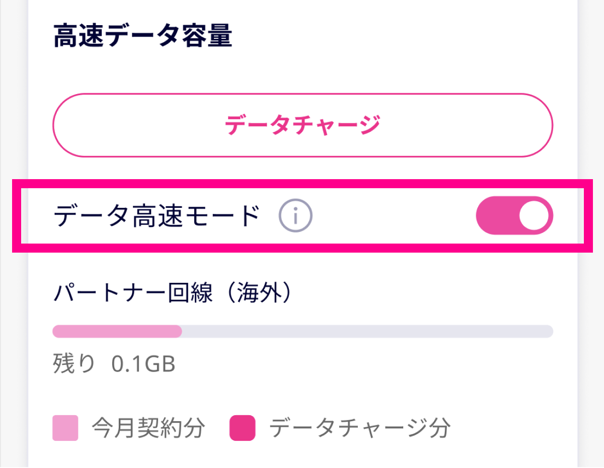This screenshot has height=468, width=604.
Task: Click the info icon beside データ高速モード
Action: pos(295,216)
